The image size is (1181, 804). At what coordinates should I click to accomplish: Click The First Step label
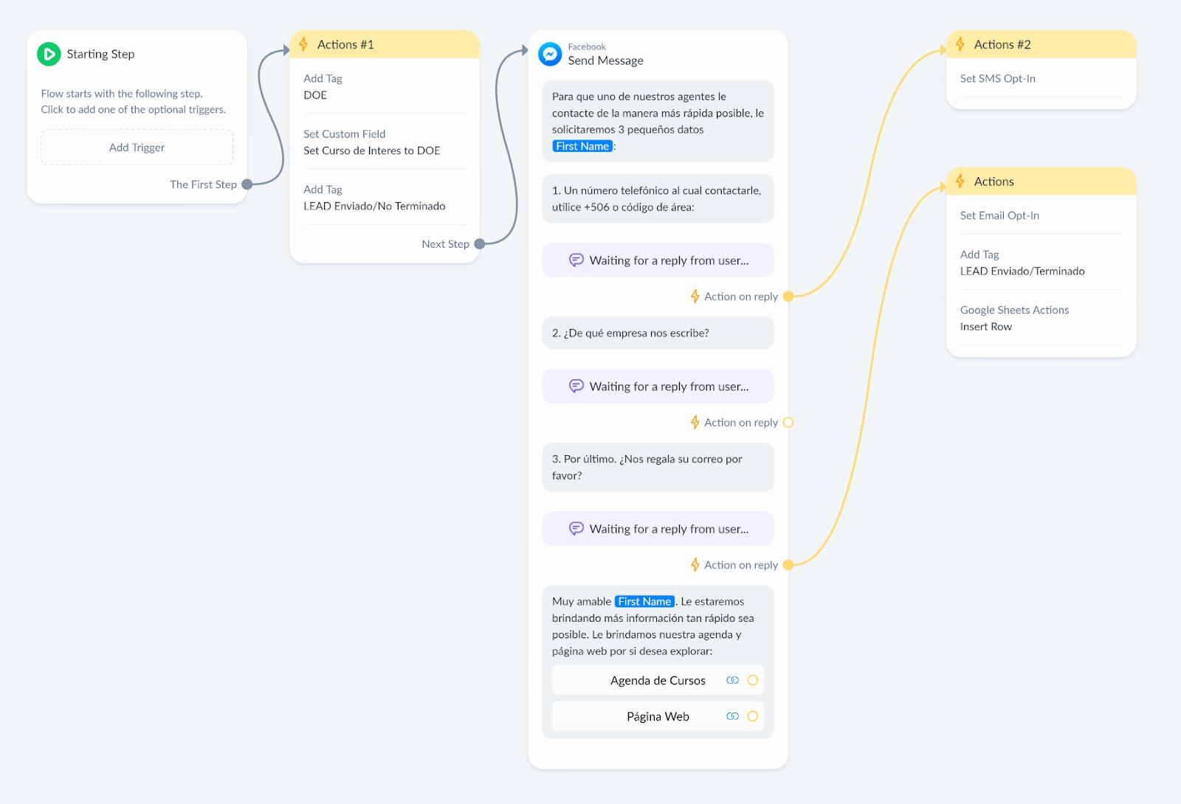(203, 184)
